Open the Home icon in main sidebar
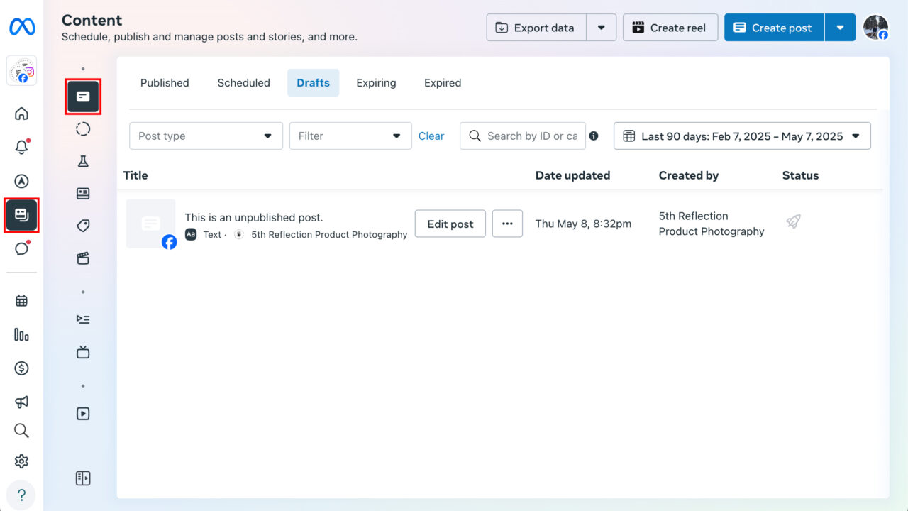Screen dimensions: 908x511 tap(21, 114)
